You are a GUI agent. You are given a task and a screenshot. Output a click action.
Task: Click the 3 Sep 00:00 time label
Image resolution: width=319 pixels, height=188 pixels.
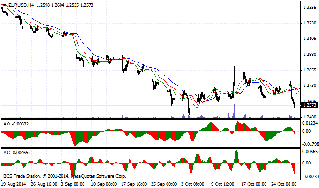73,184
